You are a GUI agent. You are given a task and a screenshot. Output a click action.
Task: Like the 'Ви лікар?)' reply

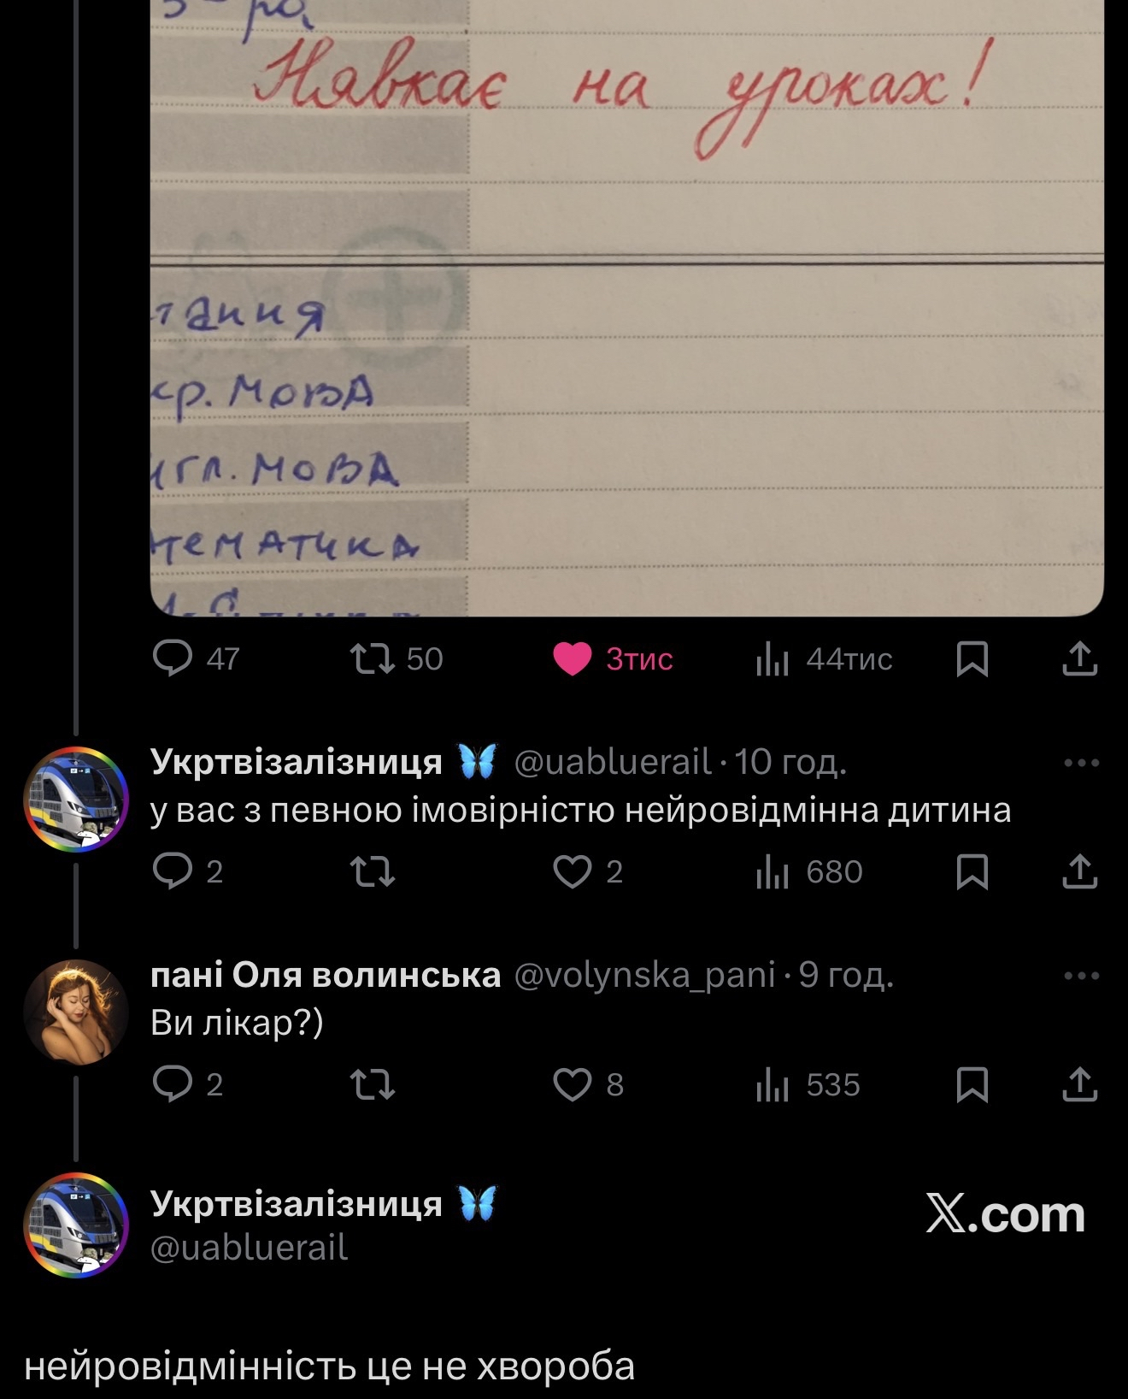pyautogui.click(x=588, y=1084)
